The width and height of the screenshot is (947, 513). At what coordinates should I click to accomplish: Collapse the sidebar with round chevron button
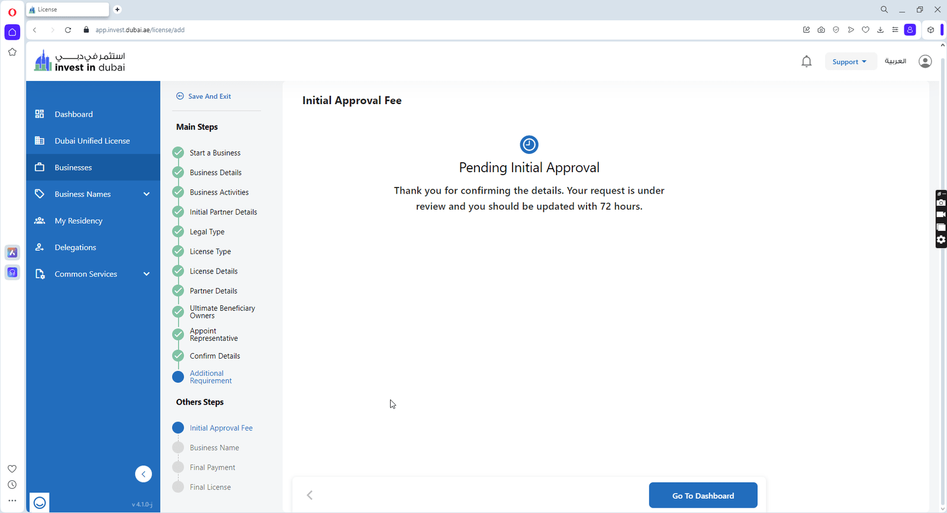[x=143, y=474]
